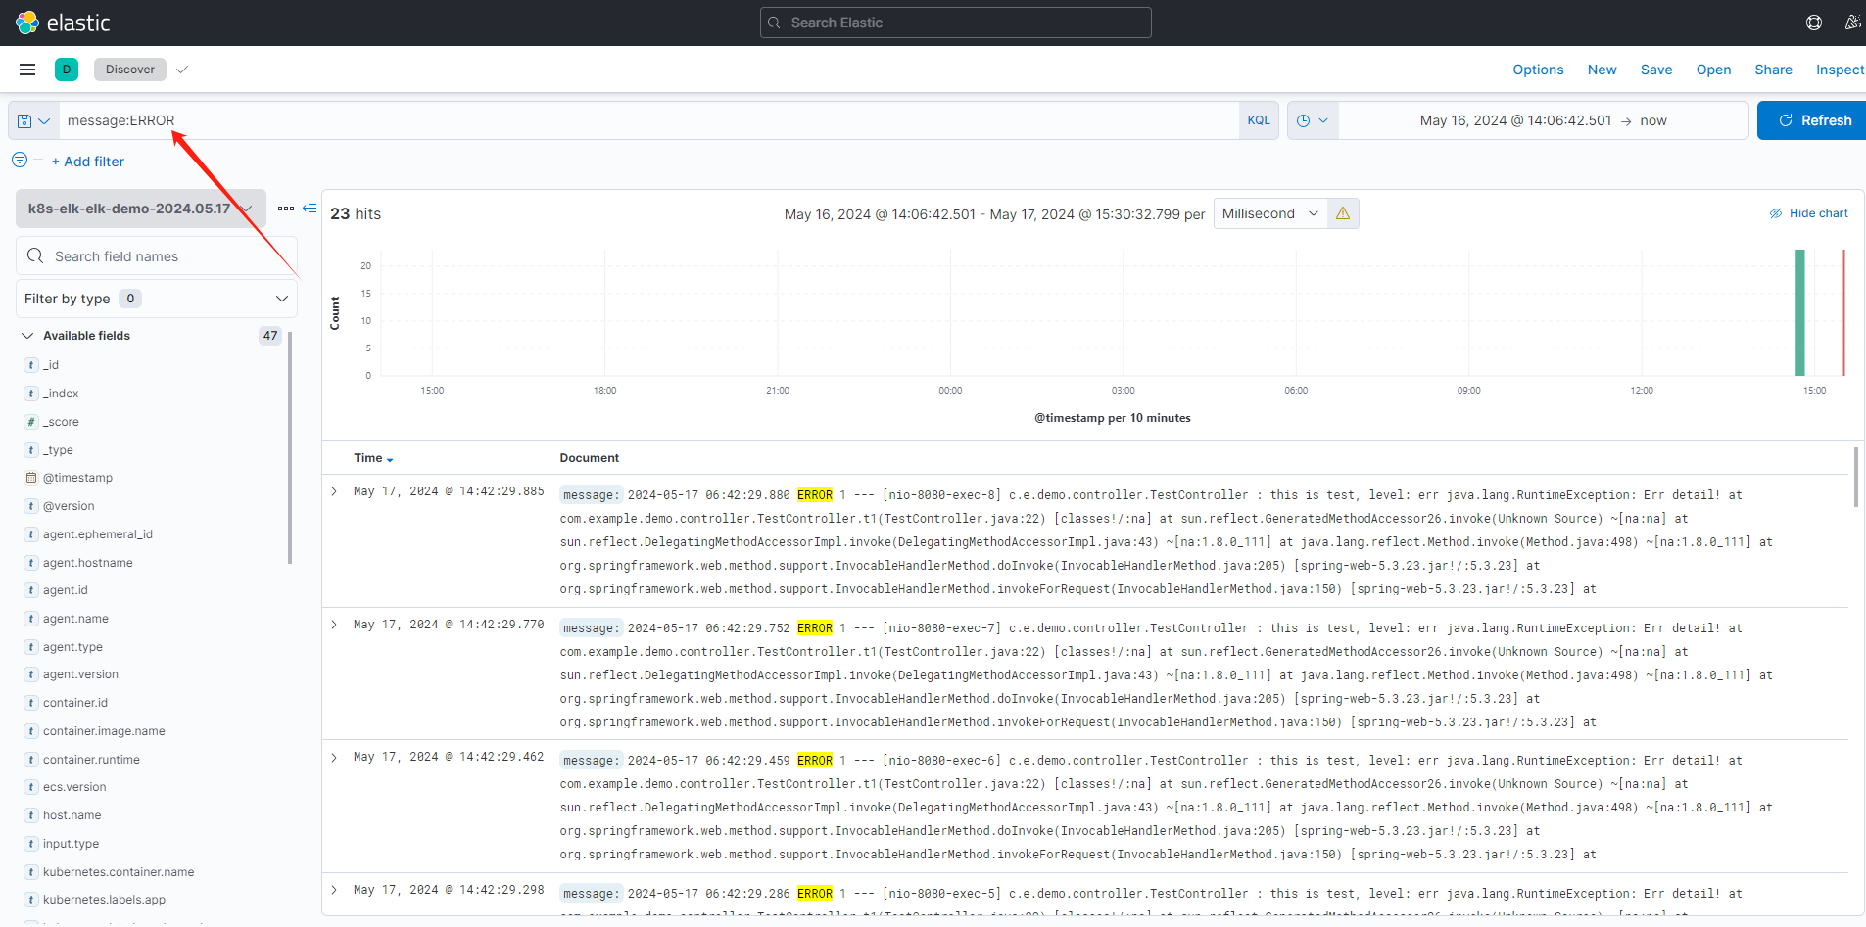Select the agent.name field

click(x=75, y=619)
